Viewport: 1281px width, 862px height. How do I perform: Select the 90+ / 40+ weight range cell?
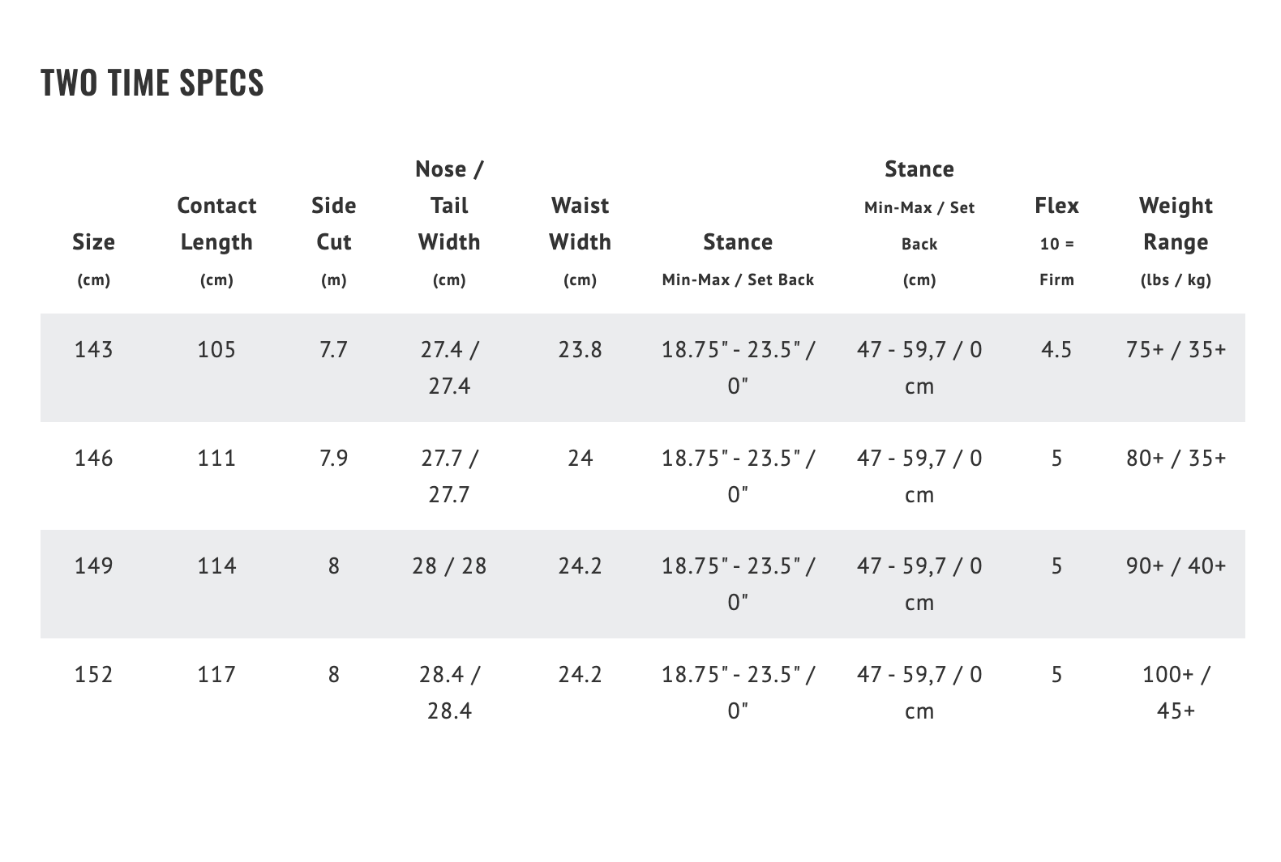[1176, 566]
